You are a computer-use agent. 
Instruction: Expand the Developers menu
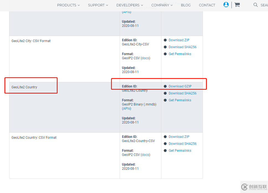pos(130,5)
